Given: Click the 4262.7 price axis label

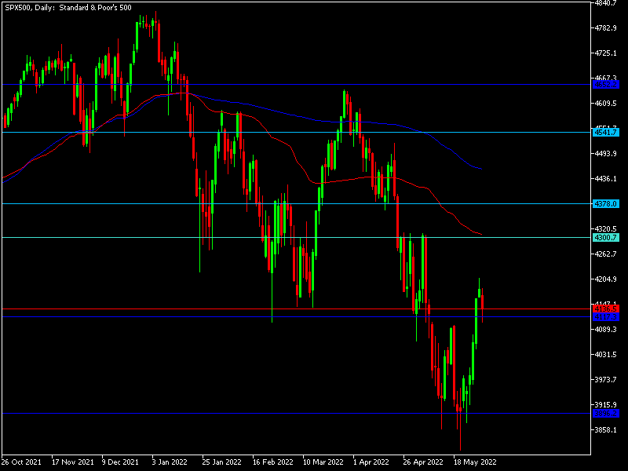Looking at the screenshot, I should click(605, 254).
